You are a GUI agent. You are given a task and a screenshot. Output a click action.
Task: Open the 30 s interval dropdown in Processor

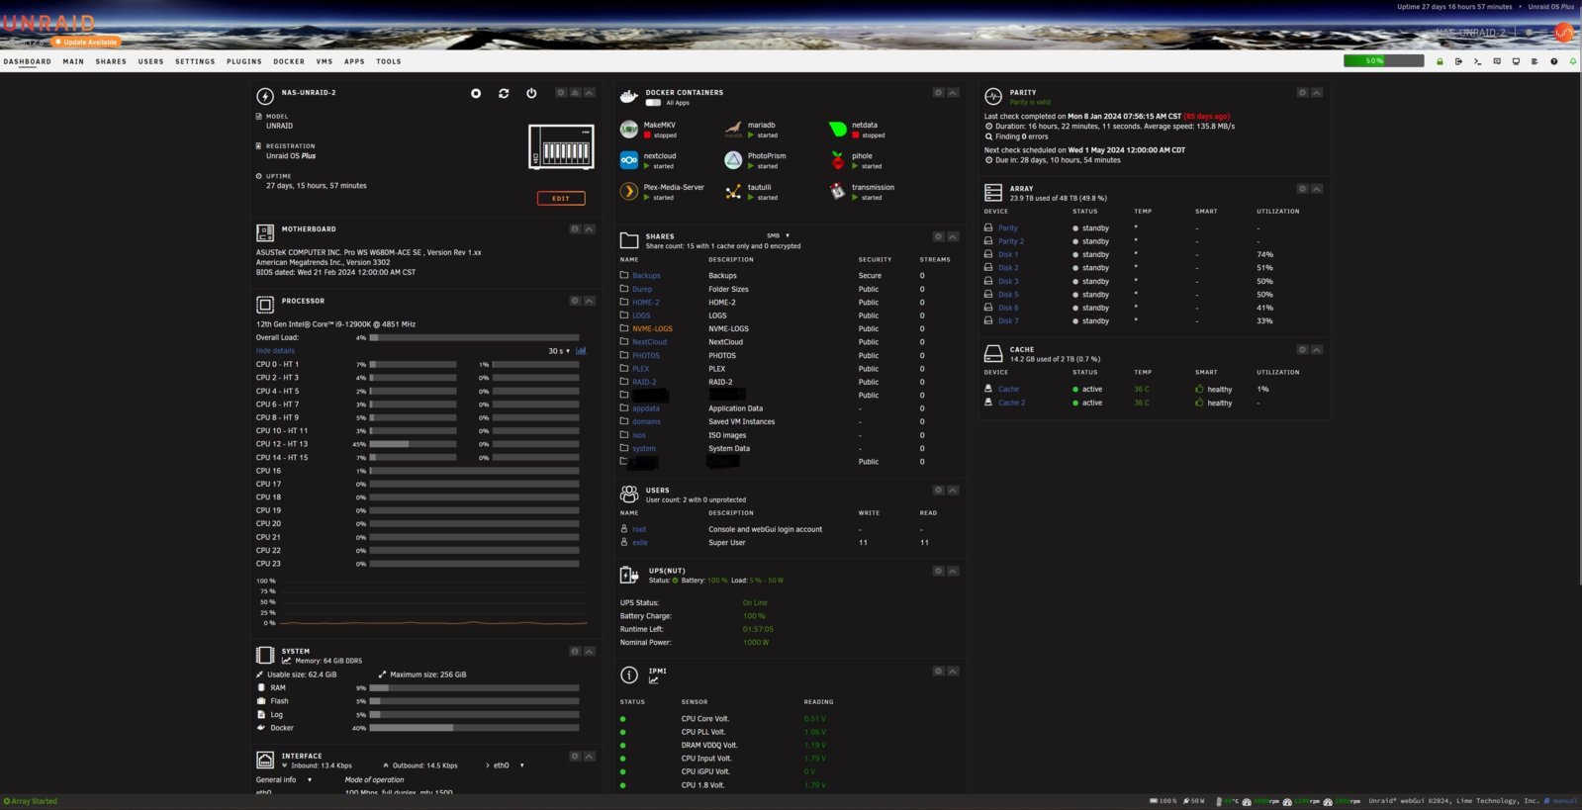559,351
